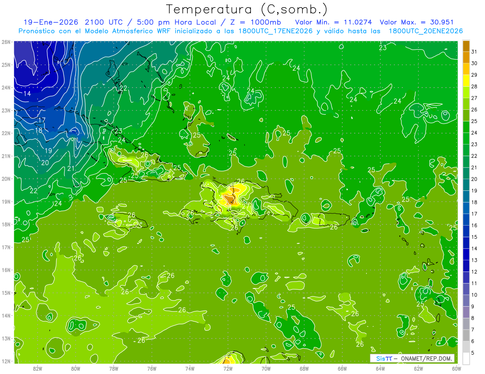Click the light gray legend swatch between 5 and 6
This screenshot has height=374, width=485.
(466, 347)
